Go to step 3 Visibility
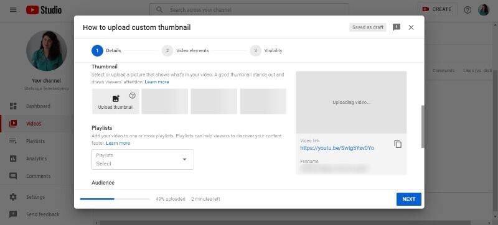The width and height of the screenshot is (498, 225). (x=266, y=51)
